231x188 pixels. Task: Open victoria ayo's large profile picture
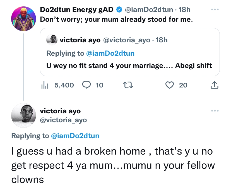click(x=23, y=115)
